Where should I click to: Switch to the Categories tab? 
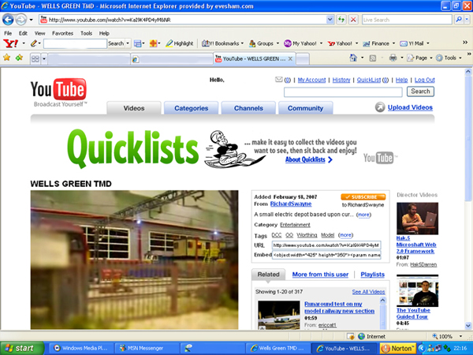tap(191, 108)
